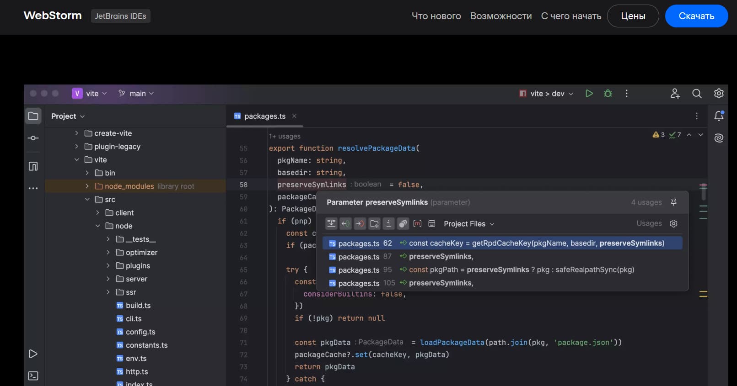Image resolution: width=737 pixels, height=386 pixels.
Task: Open usages popup settings gear
Action: coord(673,223)
